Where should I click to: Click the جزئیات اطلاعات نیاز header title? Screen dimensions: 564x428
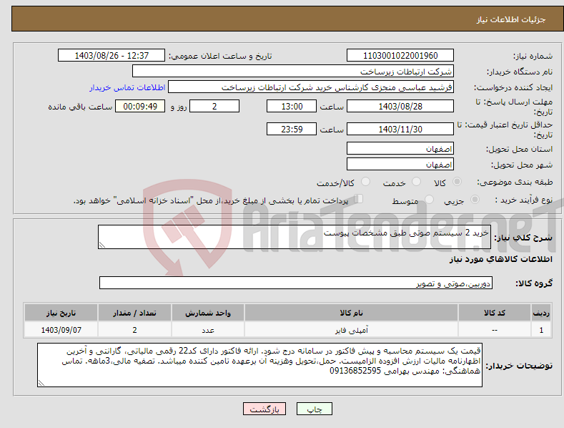pyautogui.click(x=511, y=19)
